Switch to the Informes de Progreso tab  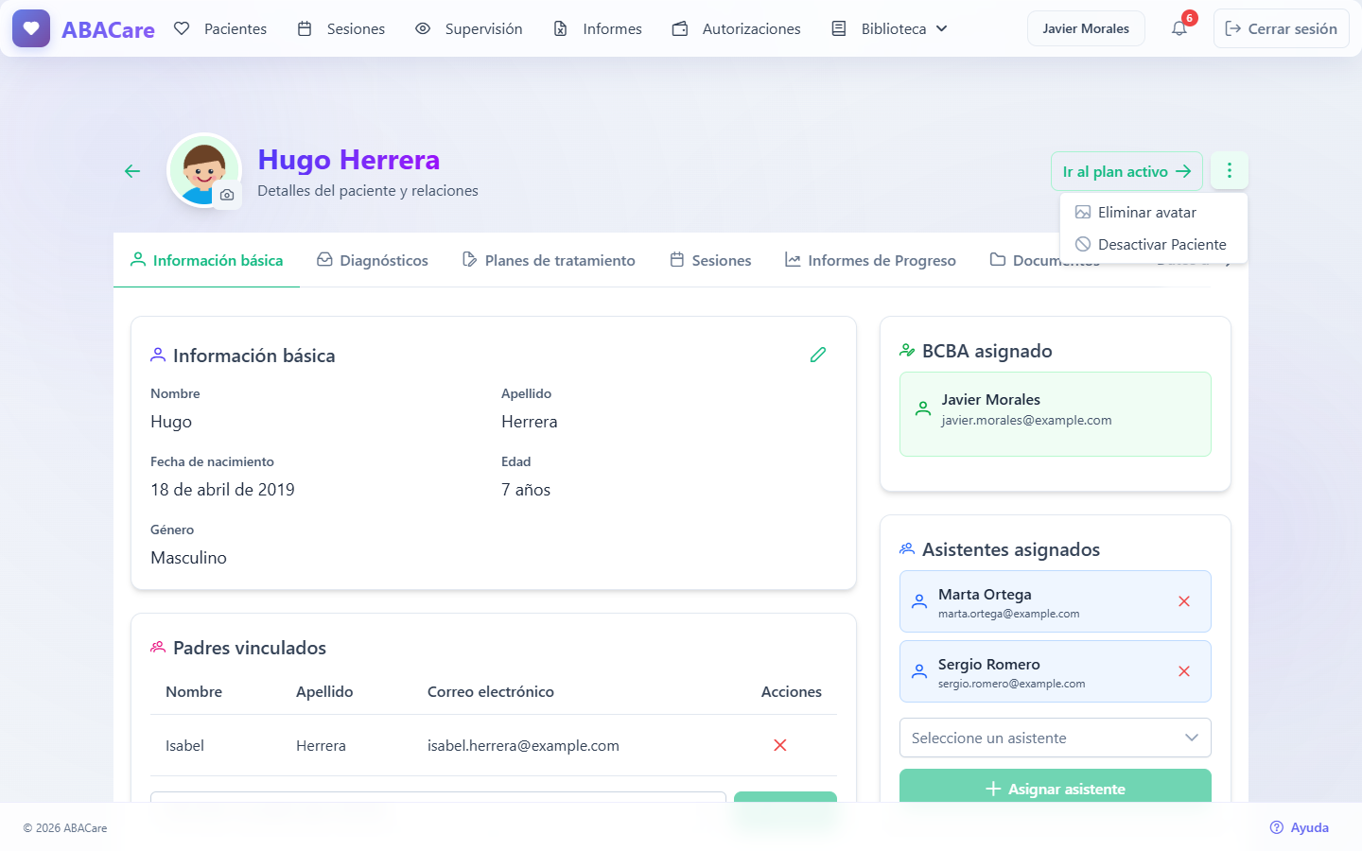click(x=870, y=260)
